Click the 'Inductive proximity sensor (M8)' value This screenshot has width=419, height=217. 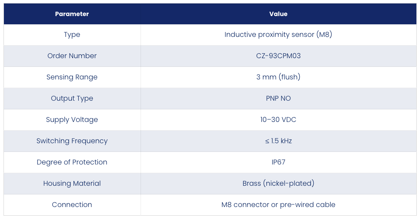tap(278, 35)
